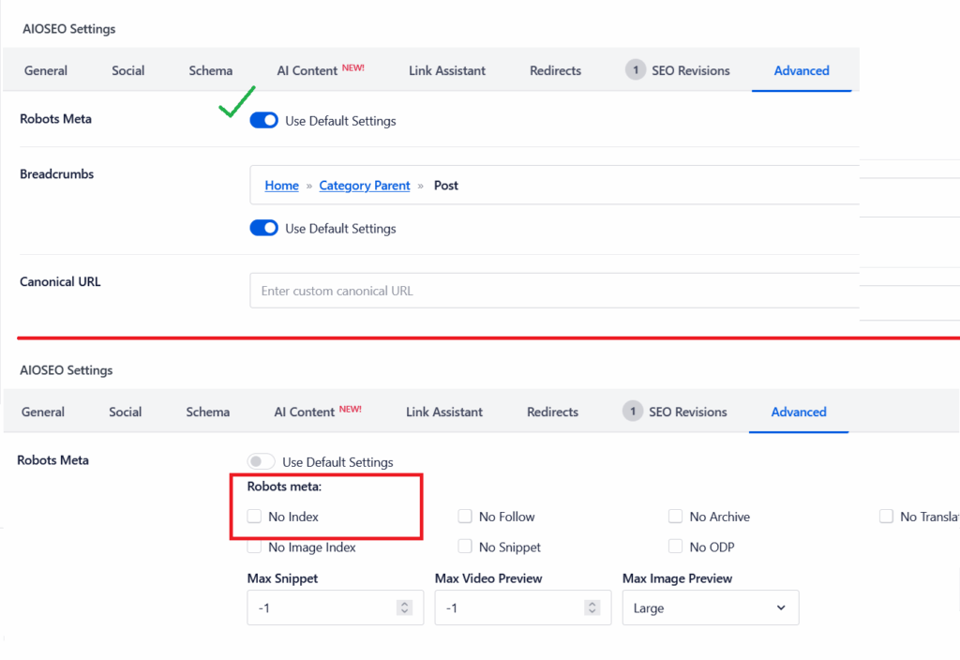The width and height of the screenshot is (960, 660).
Task: Click revision count badge in upper SEO Revisions tab
Action: click(636, 69)
